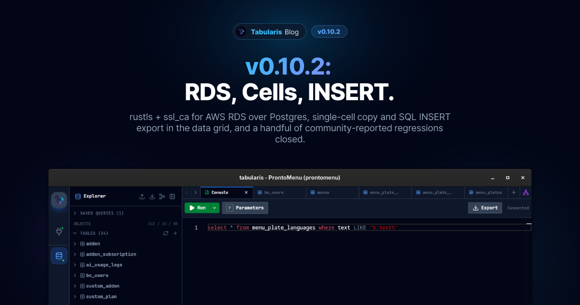Click the Tabularis logo in blog badge

click(x=241, y=32)
